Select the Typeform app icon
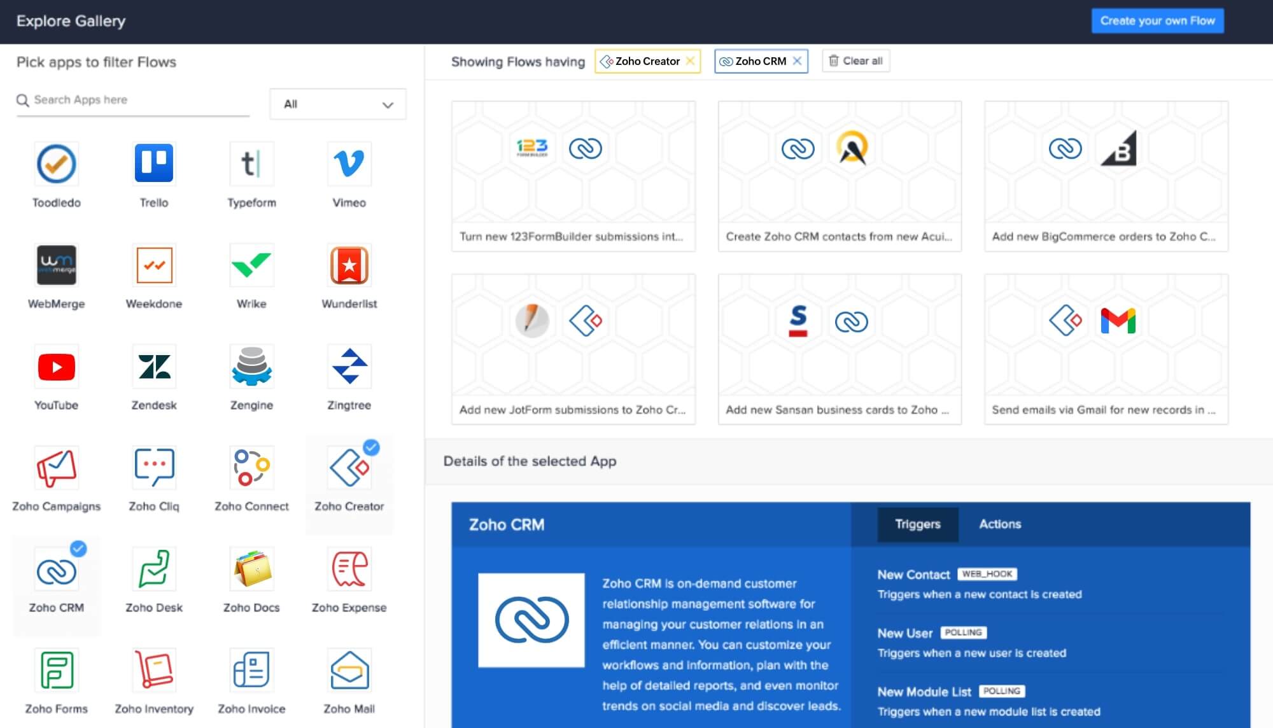Screen dimensions: 1273x728 click(x=251, y=164)
